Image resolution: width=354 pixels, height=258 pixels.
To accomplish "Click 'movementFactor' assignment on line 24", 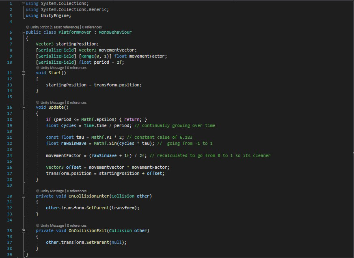I will click(64, 156).
